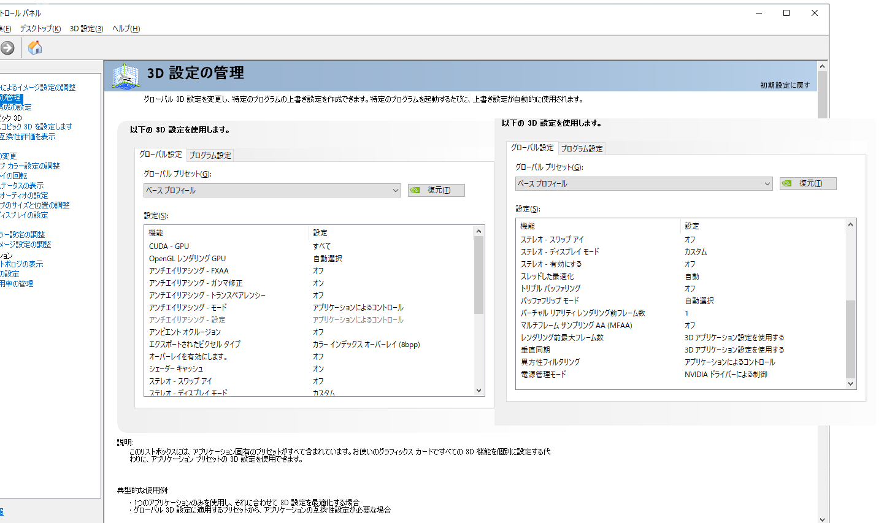Select the マルチフレーム サンプリング AA (MFAA) row
884x523 pixels.
(x=681, y=326)
